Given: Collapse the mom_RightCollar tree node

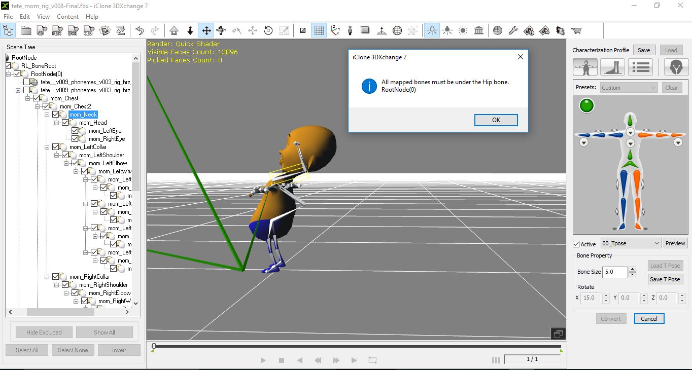Looking at the screenshot, I should point(47,277).
